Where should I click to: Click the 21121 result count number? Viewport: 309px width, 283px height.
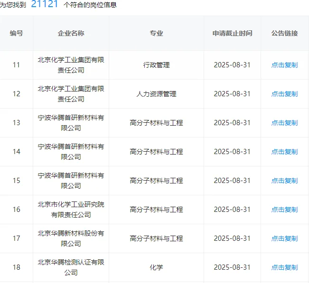pyautogui.click(x=45, y=4)
